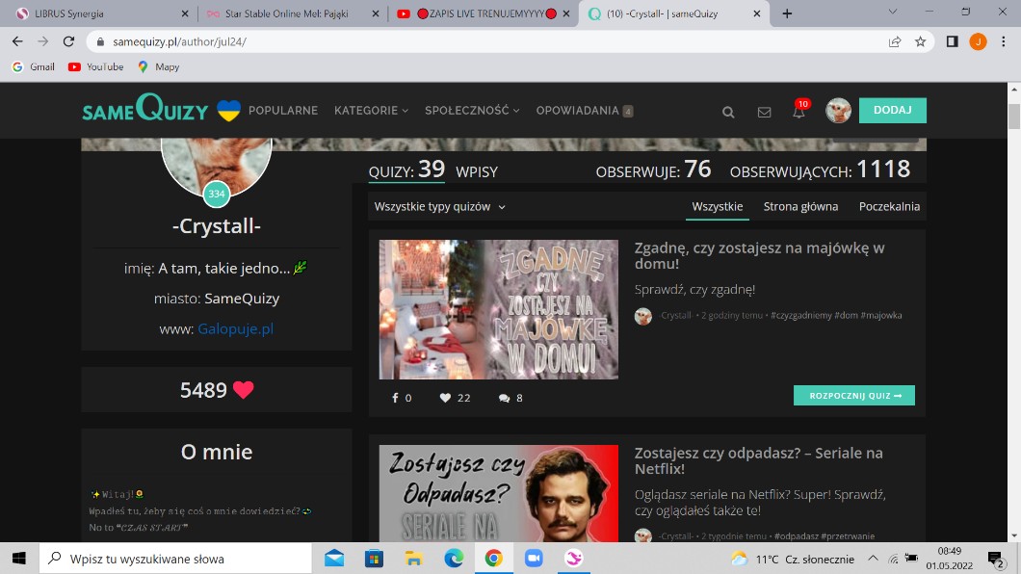Click the Facebook share icon on quiz
Image resolution: width=1021 pixels, height=574 pixels.
(395, 398)
